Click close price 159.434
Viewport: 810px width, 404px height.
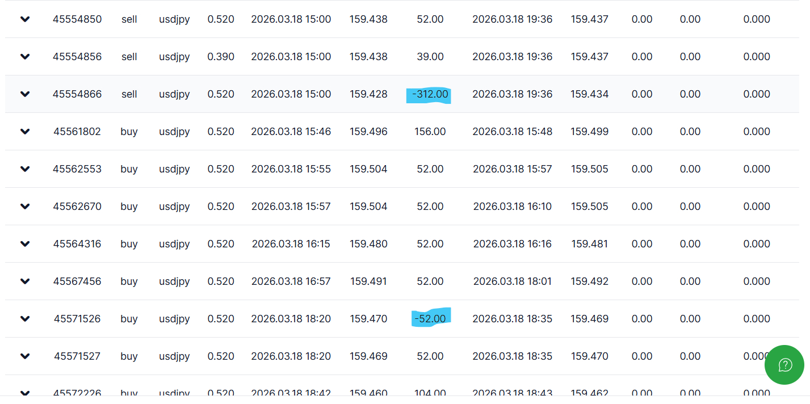point(589,94)
